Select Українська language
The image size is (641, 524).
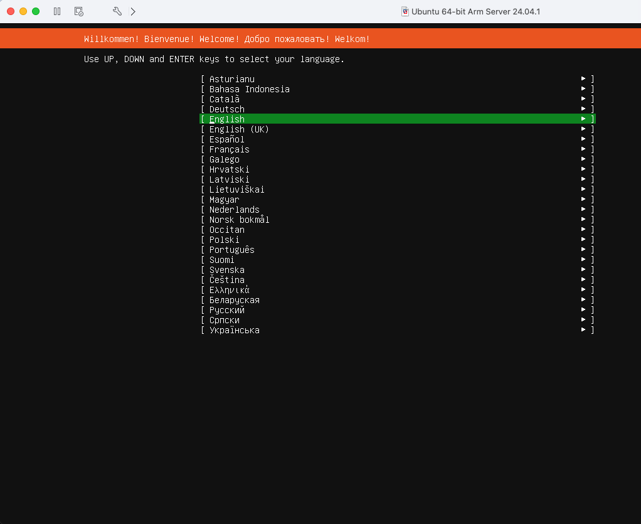click(x=398, y=330)
